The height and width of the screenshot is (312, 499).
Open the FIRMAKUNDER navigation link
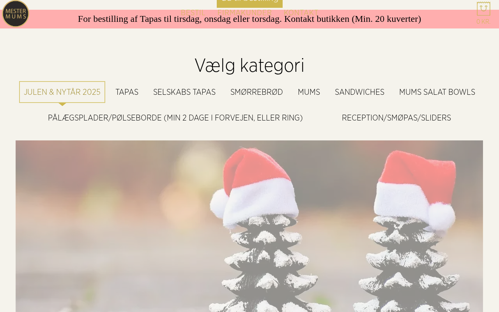pyautogui.click(x=244, y=13)
